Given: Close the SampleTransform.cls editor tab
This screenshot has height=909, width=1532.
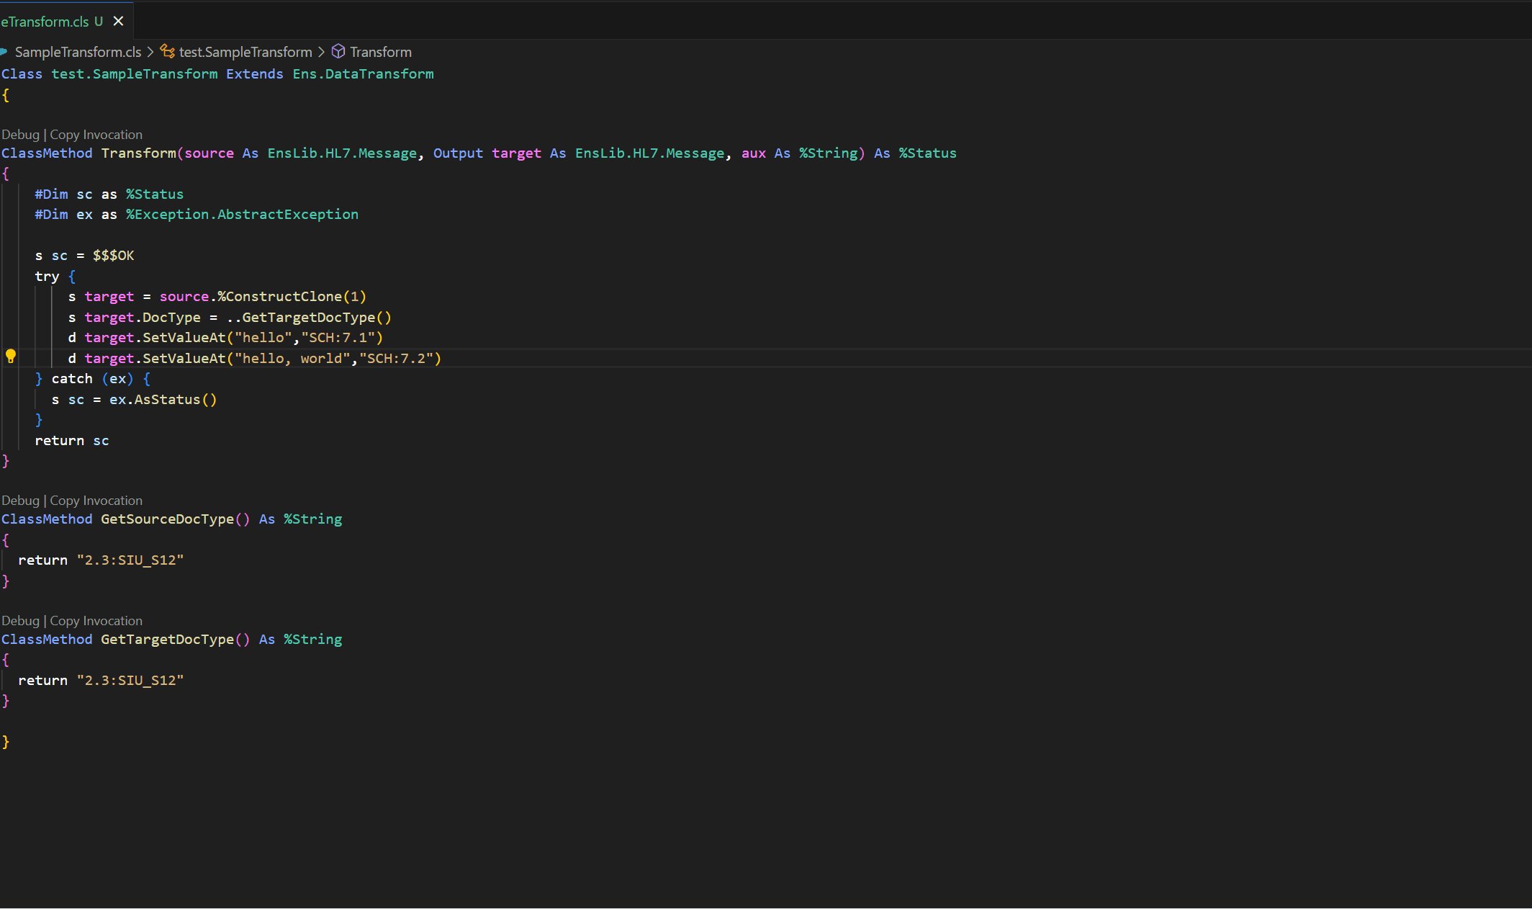Looking at the screenshot, I should pos(119,22).
